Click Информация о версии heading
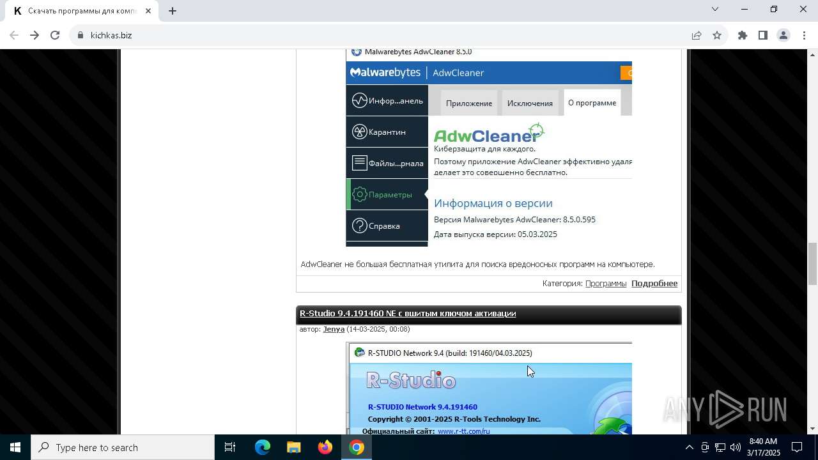This screenshot has height=460, width=818. (493, 203)
